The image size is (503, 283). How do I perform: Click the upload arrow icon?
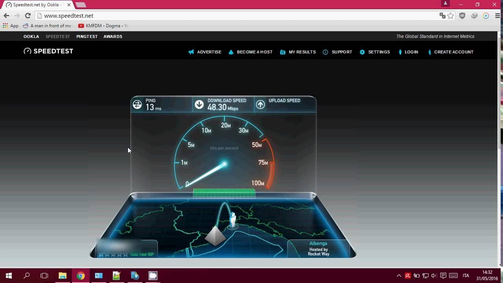260,104
